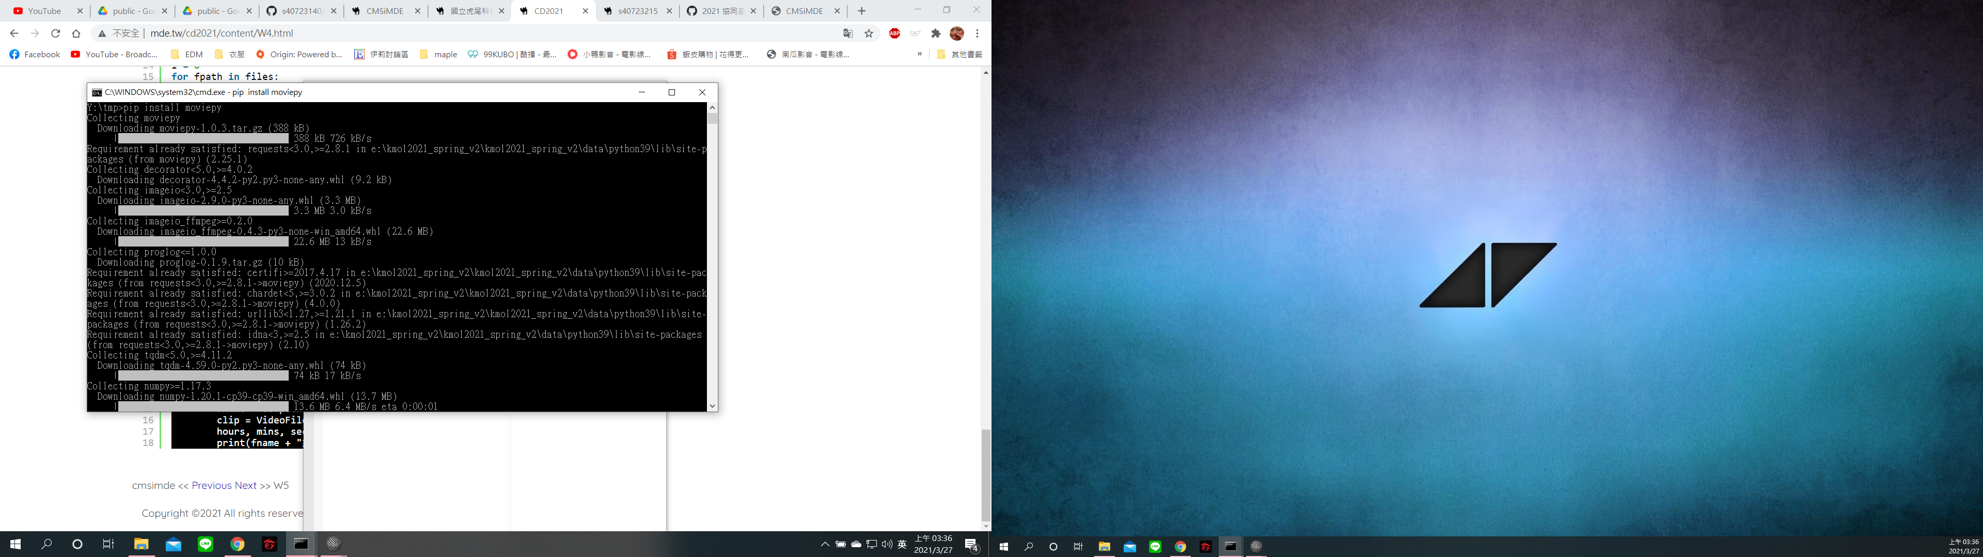Go to the browser home page icon
Viewport: 1983px width, 557px height.
pyautogui.click(x=76, y=33)
